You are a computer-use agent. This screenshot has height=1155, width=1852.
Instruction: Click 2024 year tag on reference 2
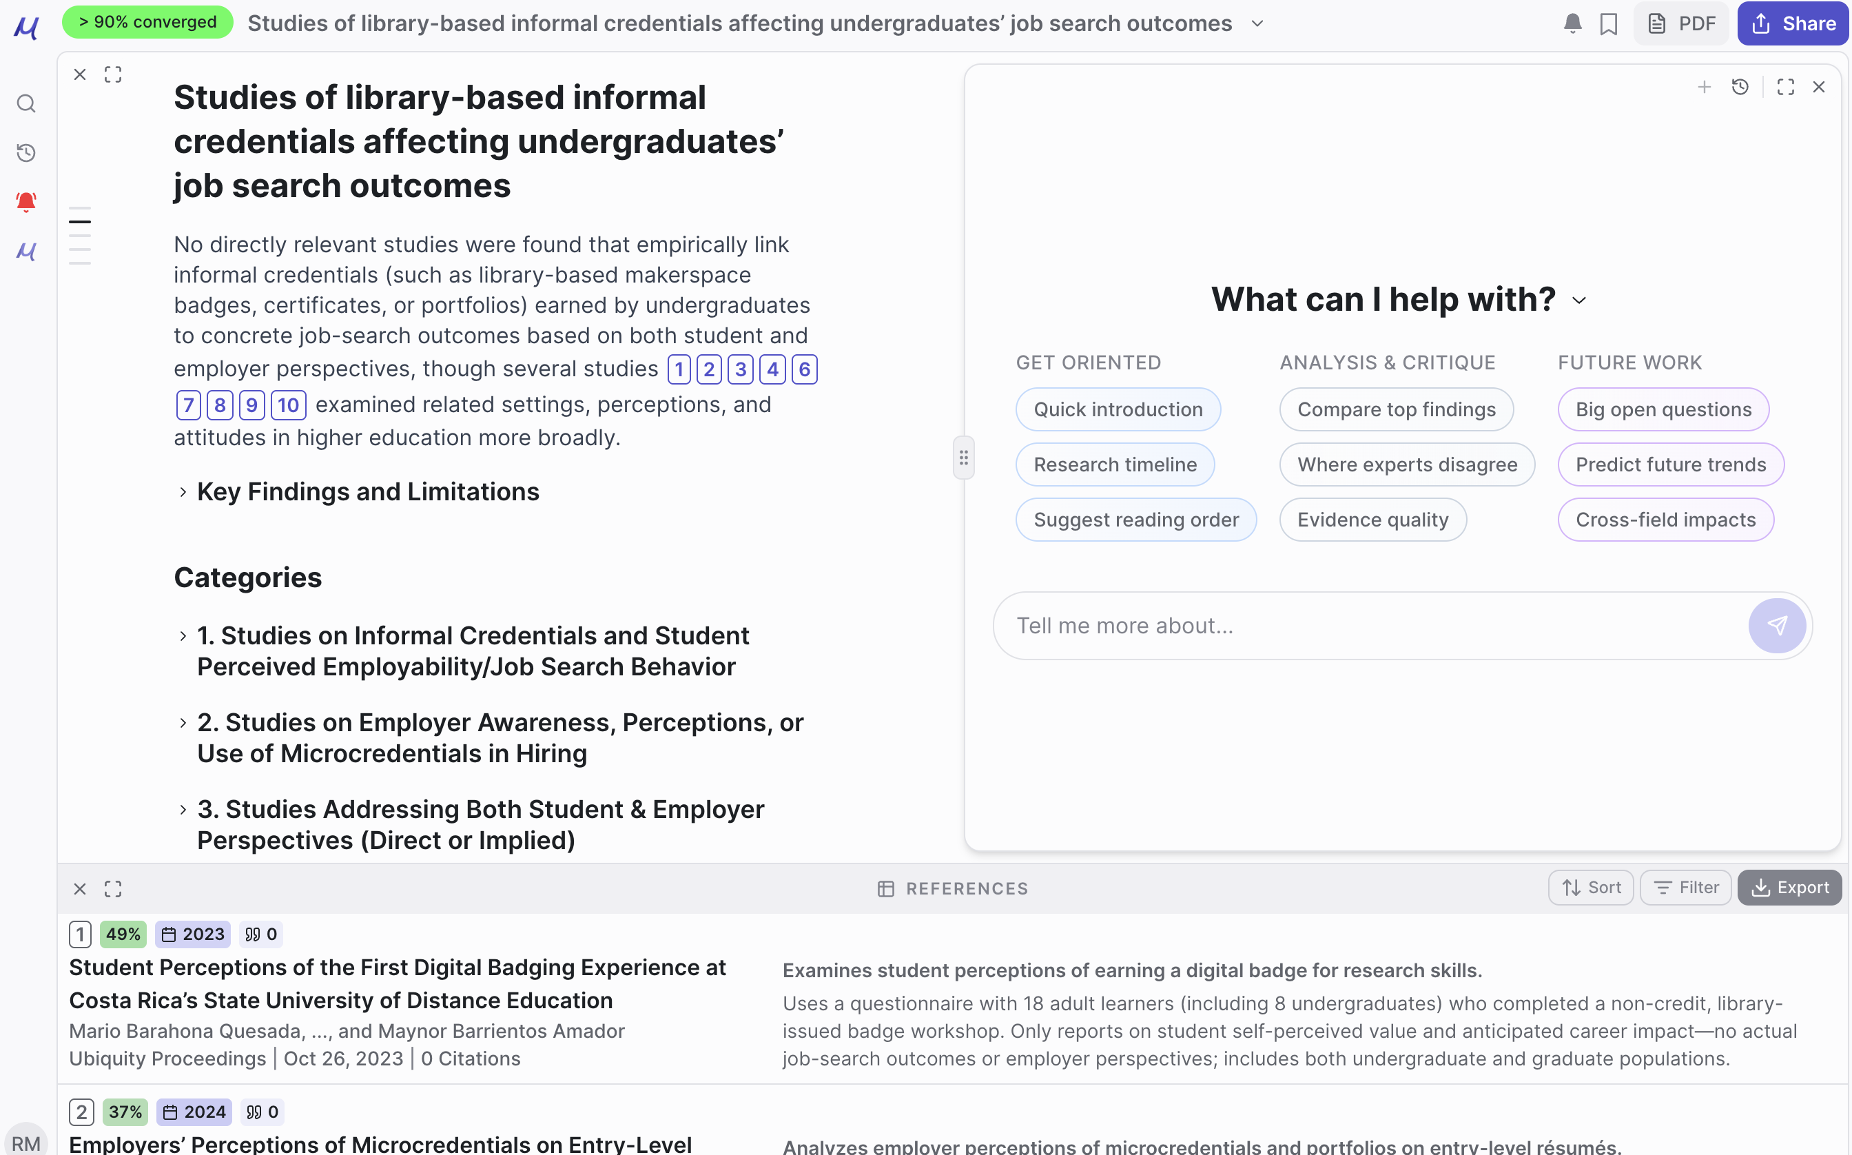(x=195, y=1112)
